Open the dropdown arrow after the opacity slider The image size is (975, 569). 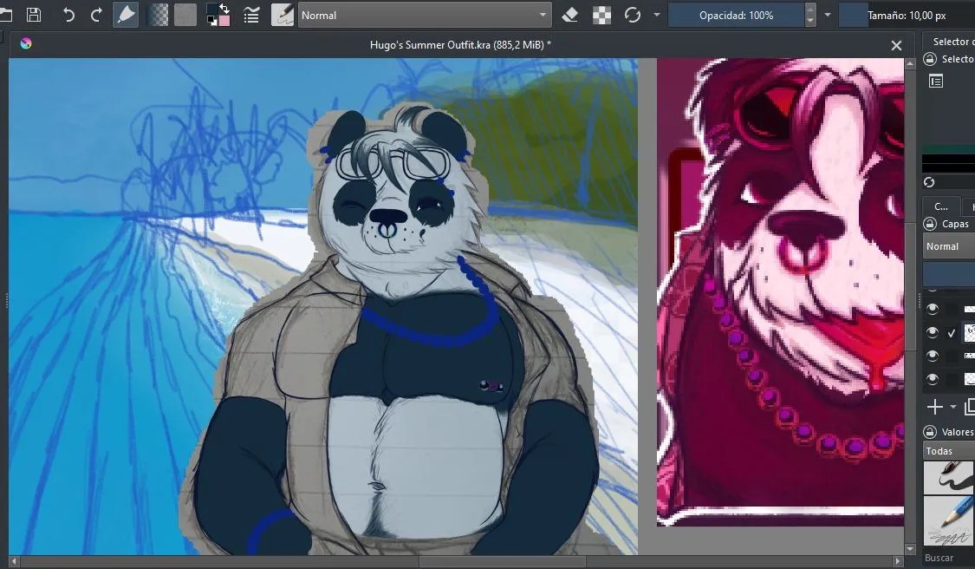coord(827,15)
